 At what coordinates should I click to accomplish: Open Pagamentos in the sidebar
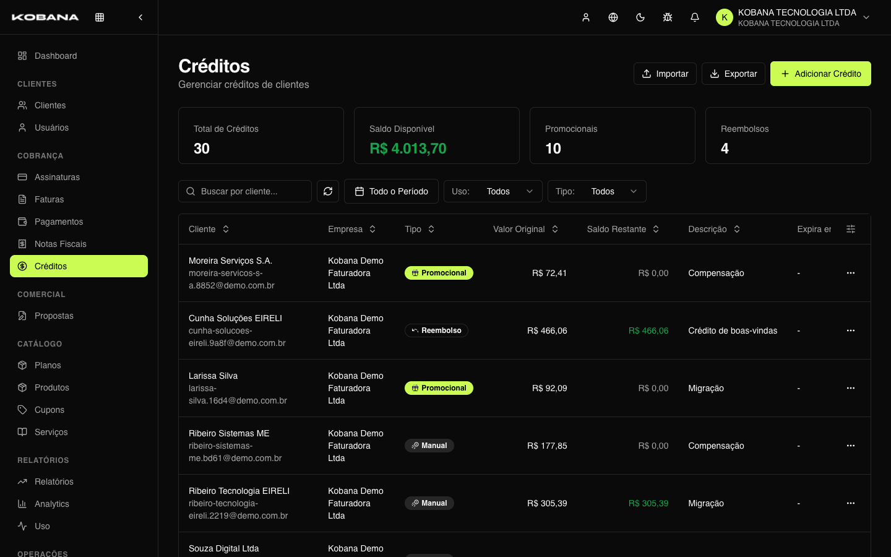pyautogui.click(x=79, y=222)
